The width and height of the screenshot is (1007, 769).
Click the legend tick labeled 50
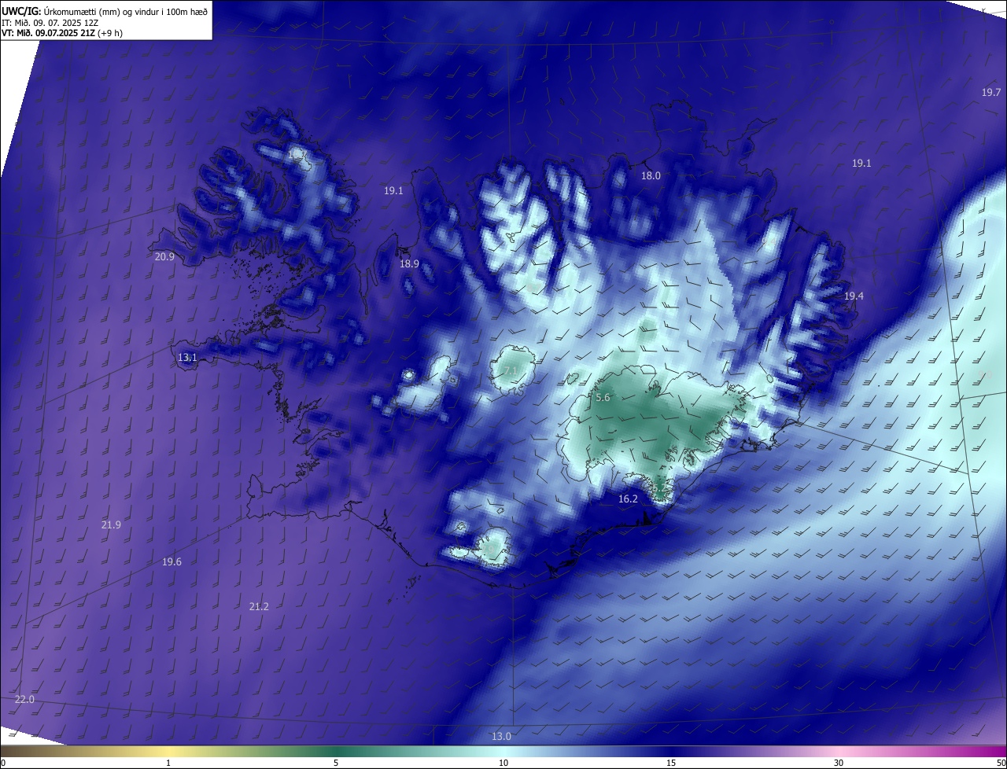(1000, 763)
